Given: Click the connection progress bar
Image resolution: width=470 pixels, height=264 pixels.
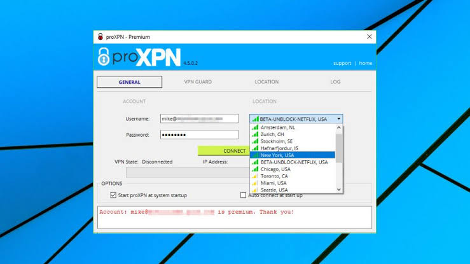Looking at the screenshot, I should coord(188,172).
